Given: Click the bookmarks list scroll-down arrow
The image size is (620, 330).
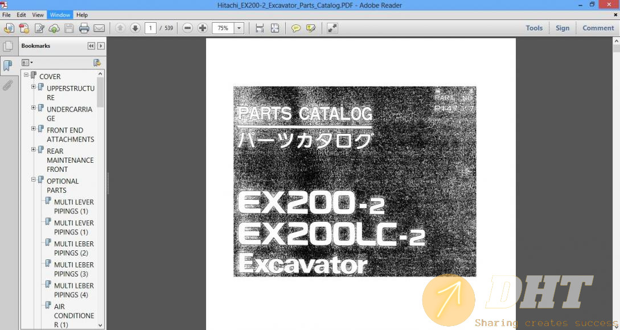Looking at the screenshot, I should click(100, 325).
